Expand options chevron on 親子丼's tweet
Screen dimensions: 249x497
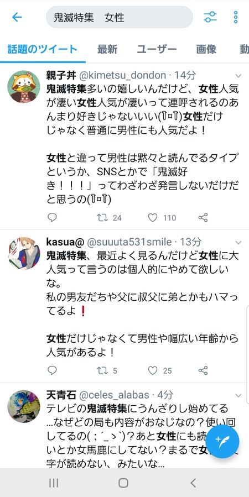(x=238, y=76)
